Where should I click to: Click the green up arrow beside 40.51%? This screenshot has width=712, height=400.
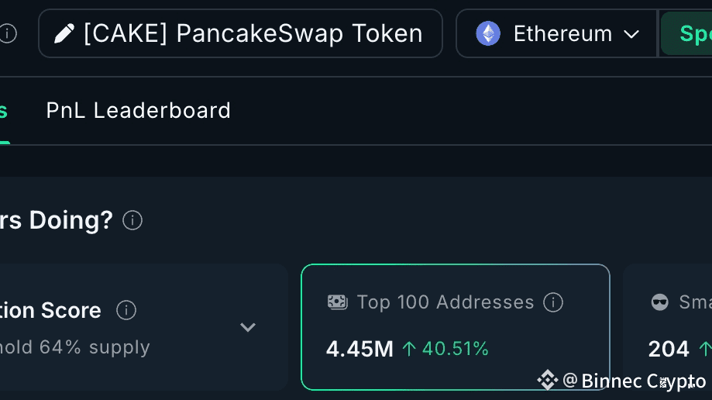[409, 349]
